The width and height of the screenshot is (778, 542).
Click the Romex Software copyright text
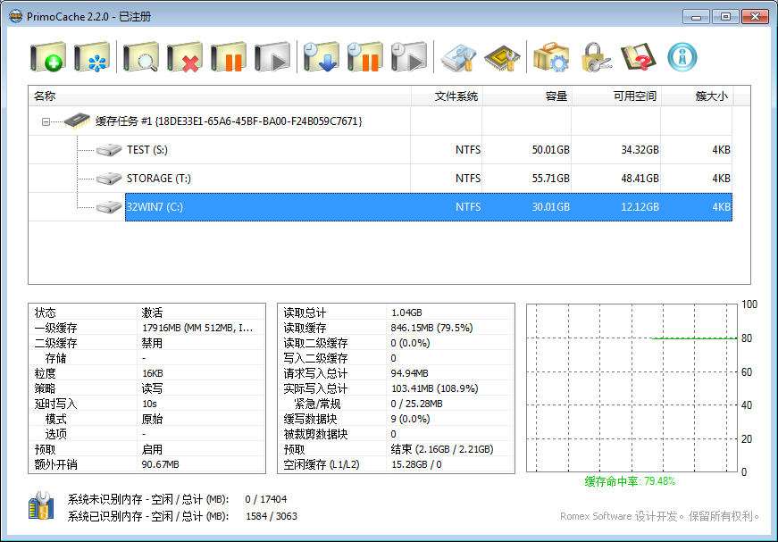coord(659,516)
